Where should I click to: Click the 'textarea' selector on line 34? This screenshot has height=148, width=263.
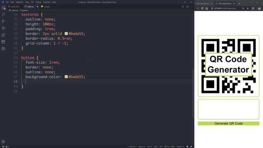coord(30,14)
